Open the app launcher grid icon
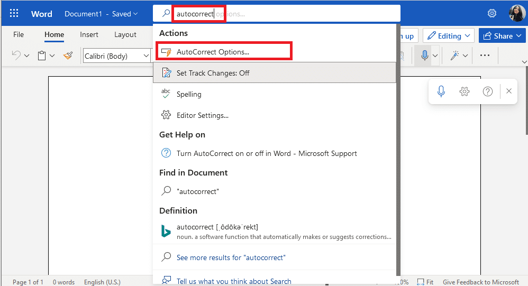The width and height of the screenshot is (528, 286). tap(14, 13)
